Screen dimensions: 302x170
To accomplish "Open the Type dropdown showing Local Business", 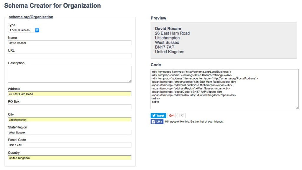I will (24, 30).
